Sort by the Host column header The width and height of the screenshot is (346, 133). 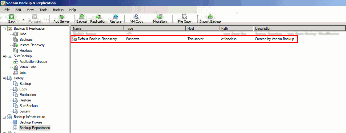click(x=202, y=28)
